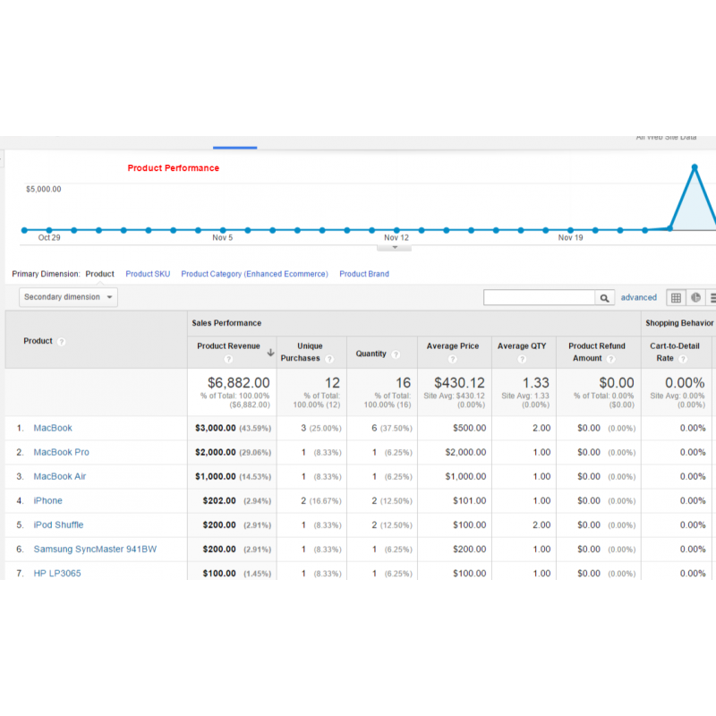Open the iPhone product report
Screen dimensions: 716x716
click(x=47, y=500)
